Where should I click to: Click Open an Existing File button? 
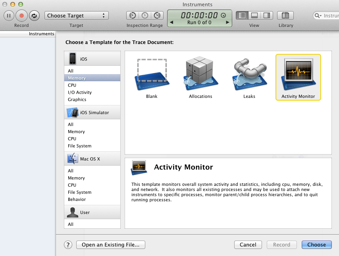click(111, 245)
